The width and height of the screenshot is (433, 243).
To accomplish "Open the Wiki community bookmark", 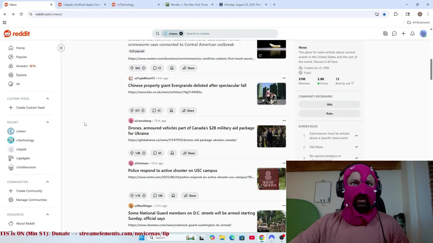I will [x=329, y=105].
